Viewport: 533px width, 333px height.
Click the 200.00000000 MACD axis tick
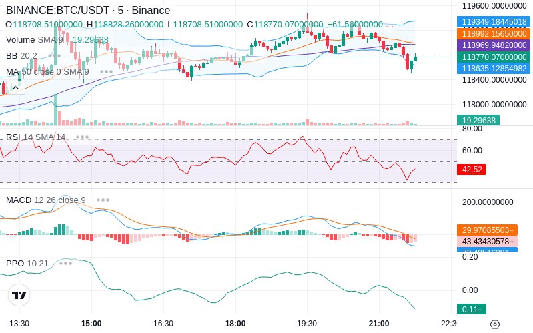point(488,202)
